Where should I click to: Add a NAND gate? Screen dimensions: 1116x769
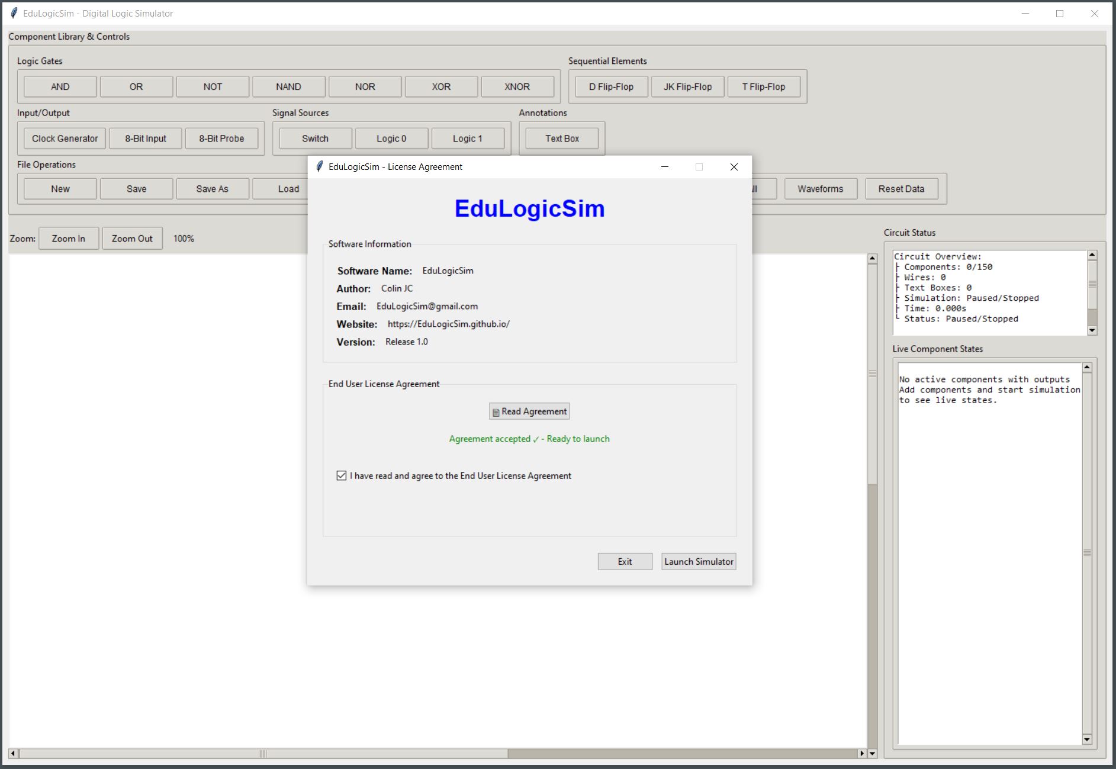(x=289, y=86)
